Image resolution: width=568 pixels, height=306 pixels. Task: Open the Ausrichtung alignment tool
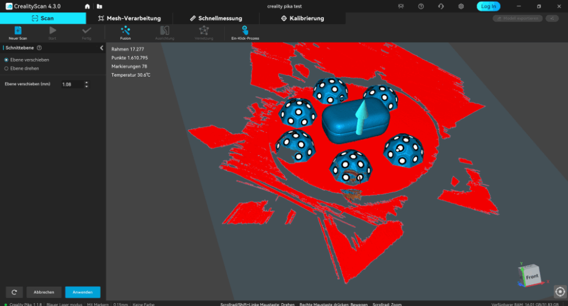pyautogui.click(x=165, y=30)
